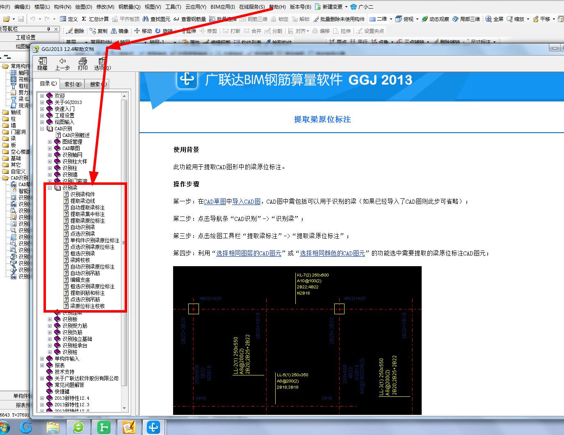Open 二维 view dropdown arrow
564x435 pixels.
[x=391, y=19]
